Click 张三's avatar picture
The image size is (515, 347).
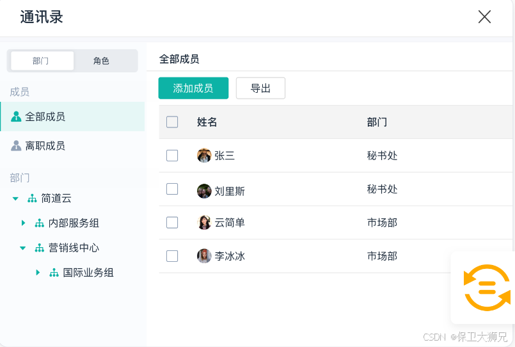coord(204,156)
